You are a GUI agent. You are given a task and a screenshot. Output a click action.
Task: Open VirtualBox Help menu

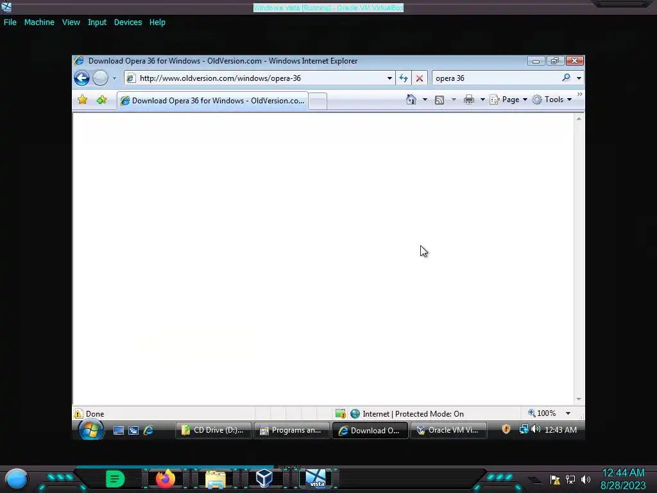[x=157, y=22]
